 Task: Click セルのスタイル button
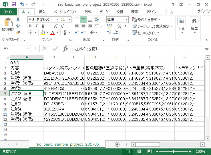(146, 33)
